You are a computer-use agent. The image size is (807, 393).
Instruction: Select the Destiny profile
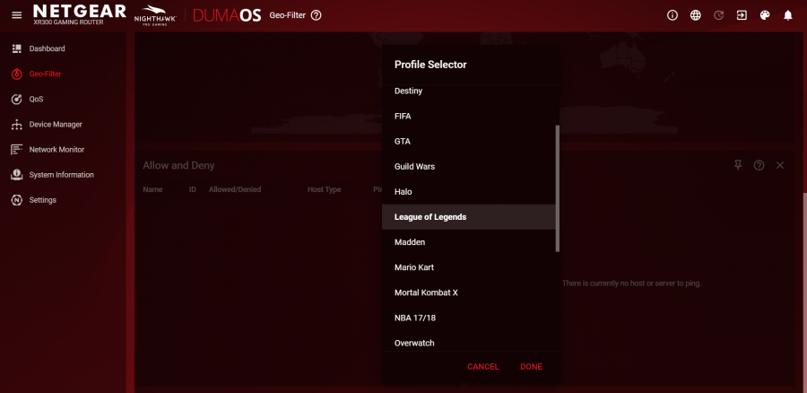click(469, 92)
